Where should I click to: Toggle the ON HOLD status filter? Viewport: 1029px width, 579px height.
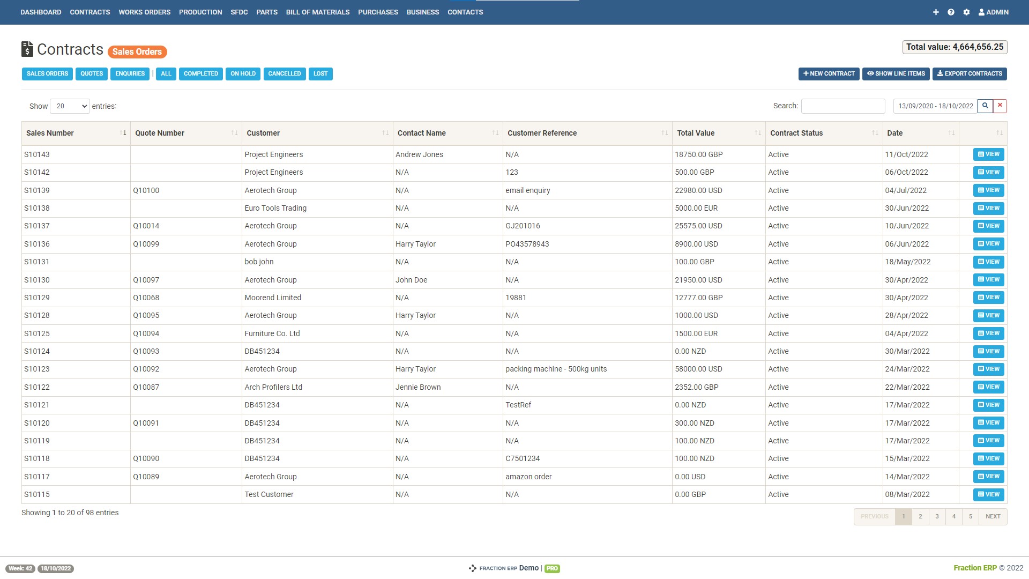pyautogui.click(x=242, y=74)
